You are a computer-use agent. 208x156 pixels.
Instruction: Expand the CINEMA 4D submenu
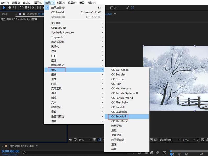75,28
